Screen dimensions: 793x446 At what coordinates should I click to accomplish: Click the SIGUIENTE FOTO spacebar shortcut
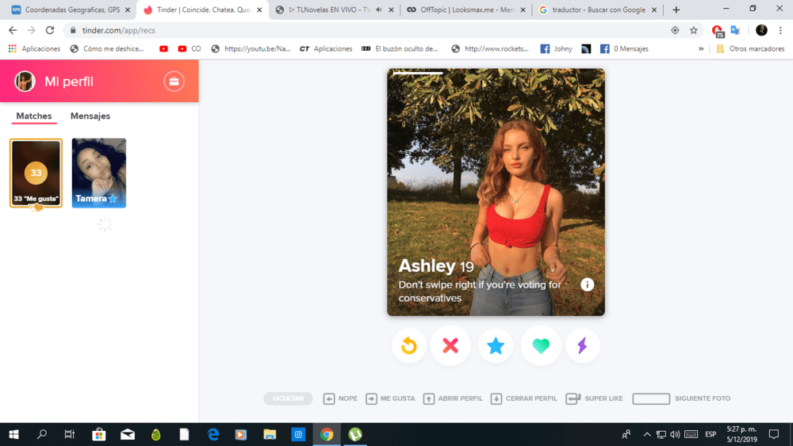pos(681,398)
